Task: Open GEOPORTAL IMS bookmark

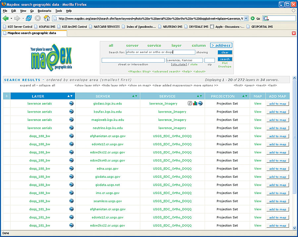Action: [260, 27]
